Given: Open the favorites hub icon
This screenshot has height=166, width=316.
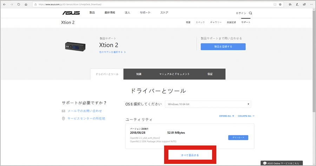Looking at the screenshot, I should tap(290, 5).
